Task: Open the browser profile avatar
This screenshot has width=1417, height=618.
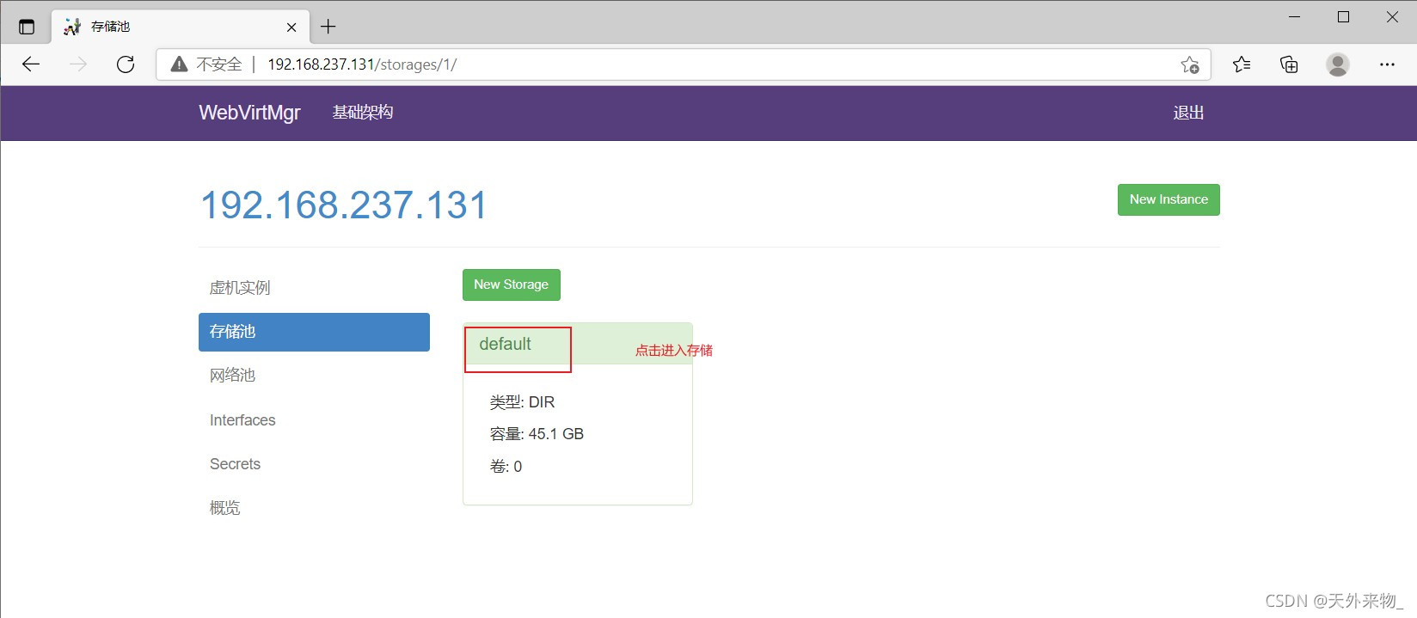Action: 1338,64
